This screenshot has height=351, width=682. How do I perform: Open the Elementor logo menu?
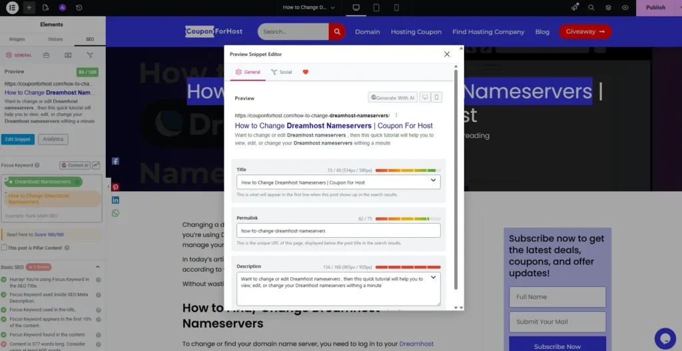click(x=12, y=7)
